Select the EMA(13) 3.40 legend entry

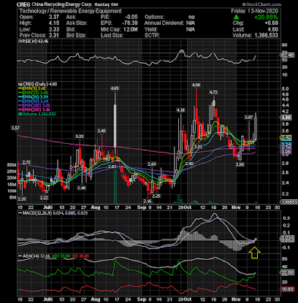point(33,92)
